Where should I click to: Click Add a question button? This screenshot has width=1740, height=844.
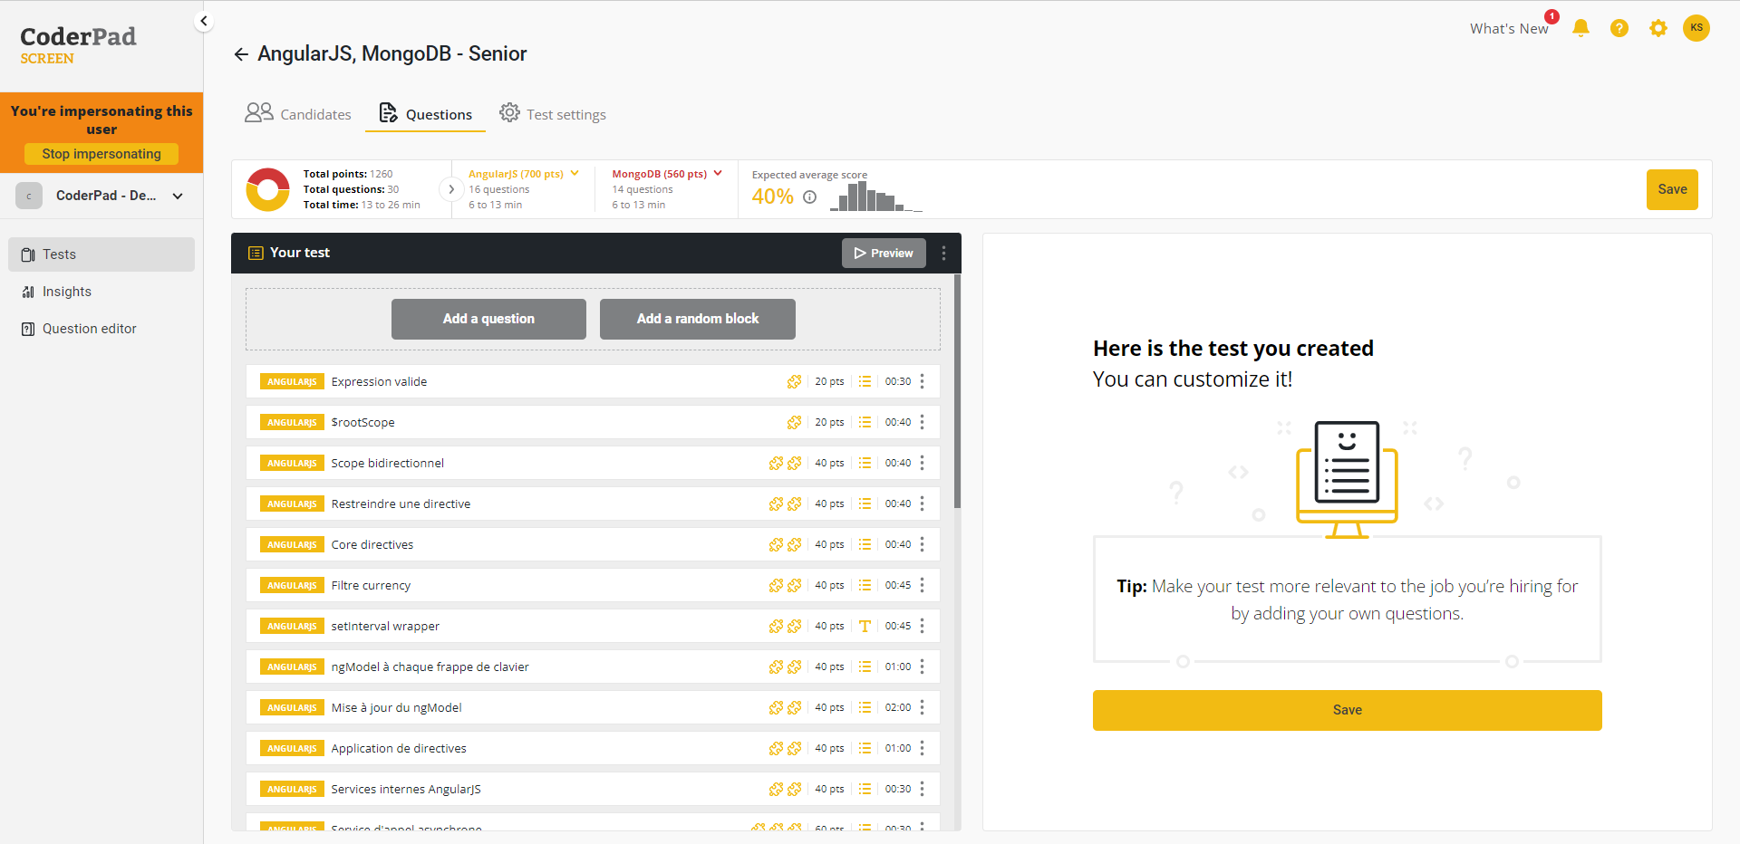488,319
